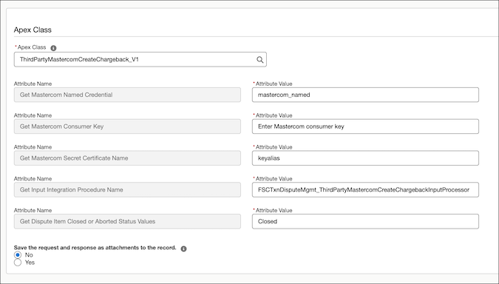Click Attribute Value label above mastercom_named
The height and width of the screenshot is (284, 499).
pos(274,84)
